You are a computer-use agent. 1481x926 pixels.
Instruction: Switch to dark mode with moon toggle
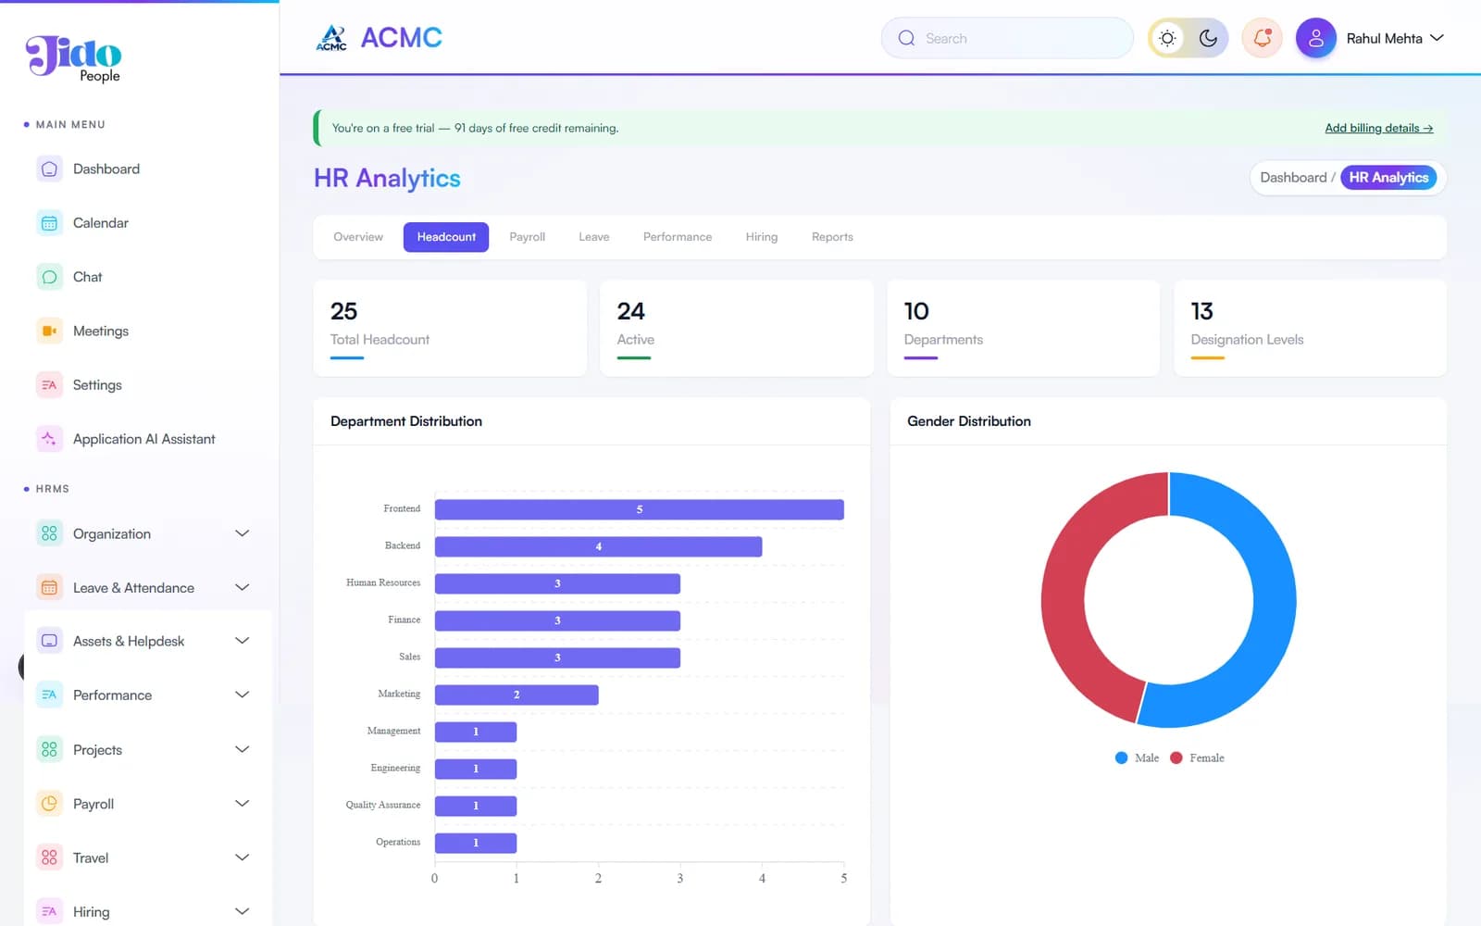1208,38
